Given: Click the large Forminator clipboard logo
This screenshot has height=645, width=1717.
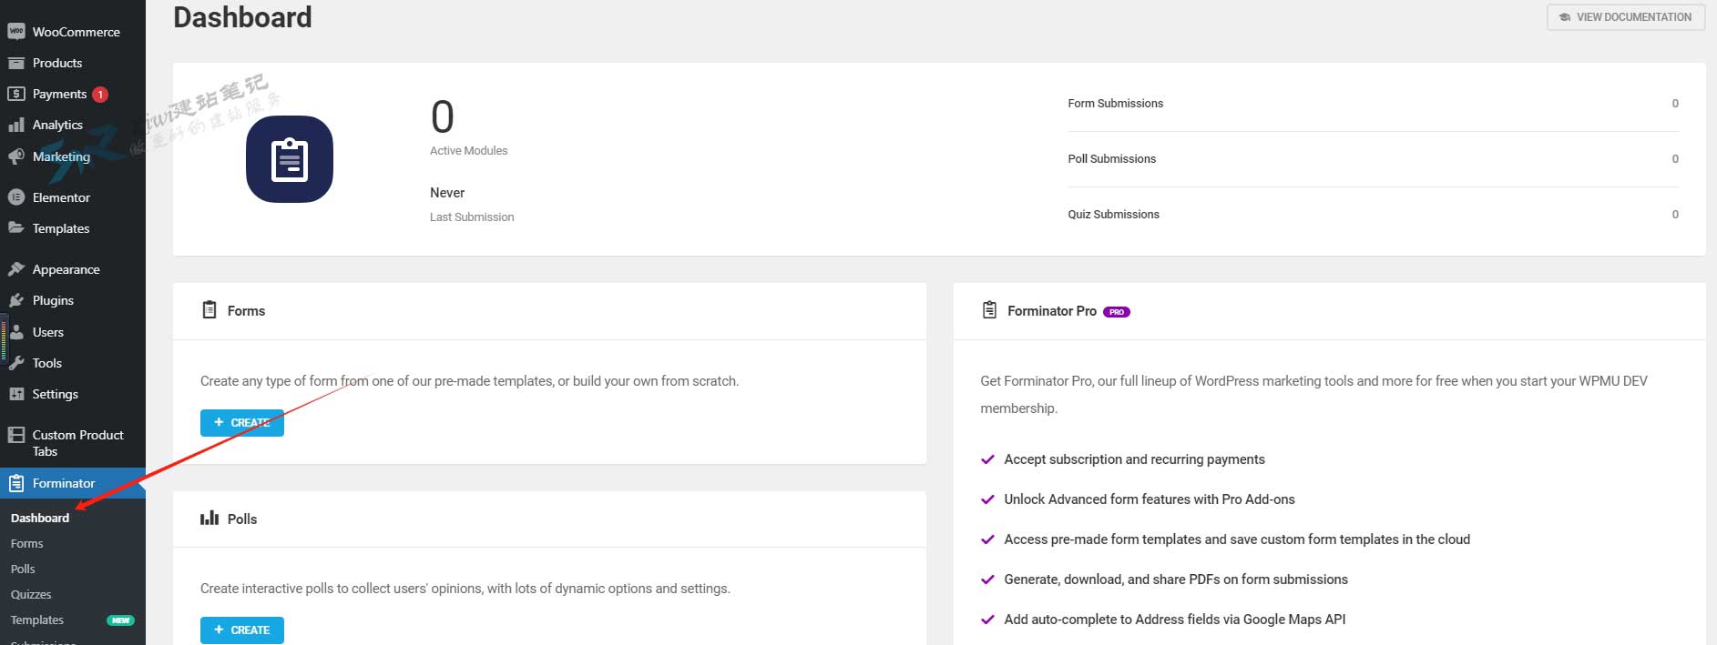Looking at the screenshot, I should pos(290,159).
